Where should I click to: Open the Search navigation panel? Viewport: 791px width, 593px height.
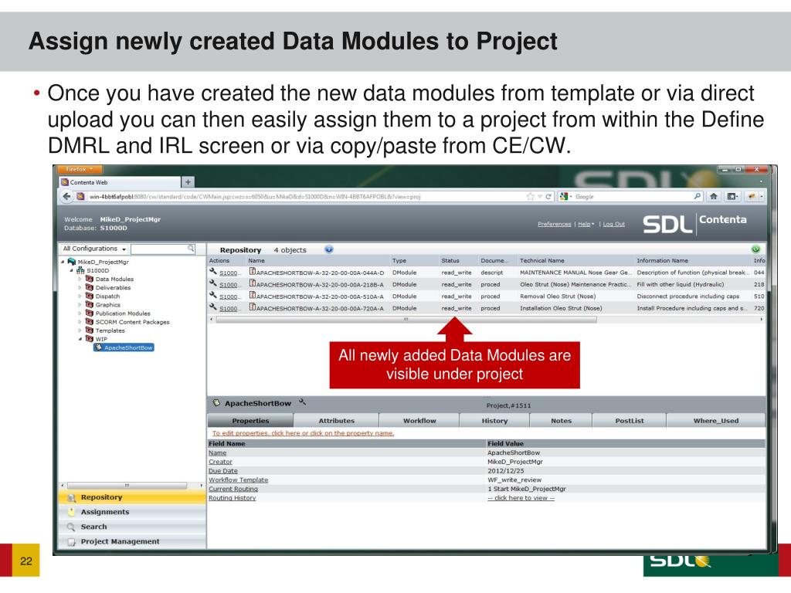point(132,527)
